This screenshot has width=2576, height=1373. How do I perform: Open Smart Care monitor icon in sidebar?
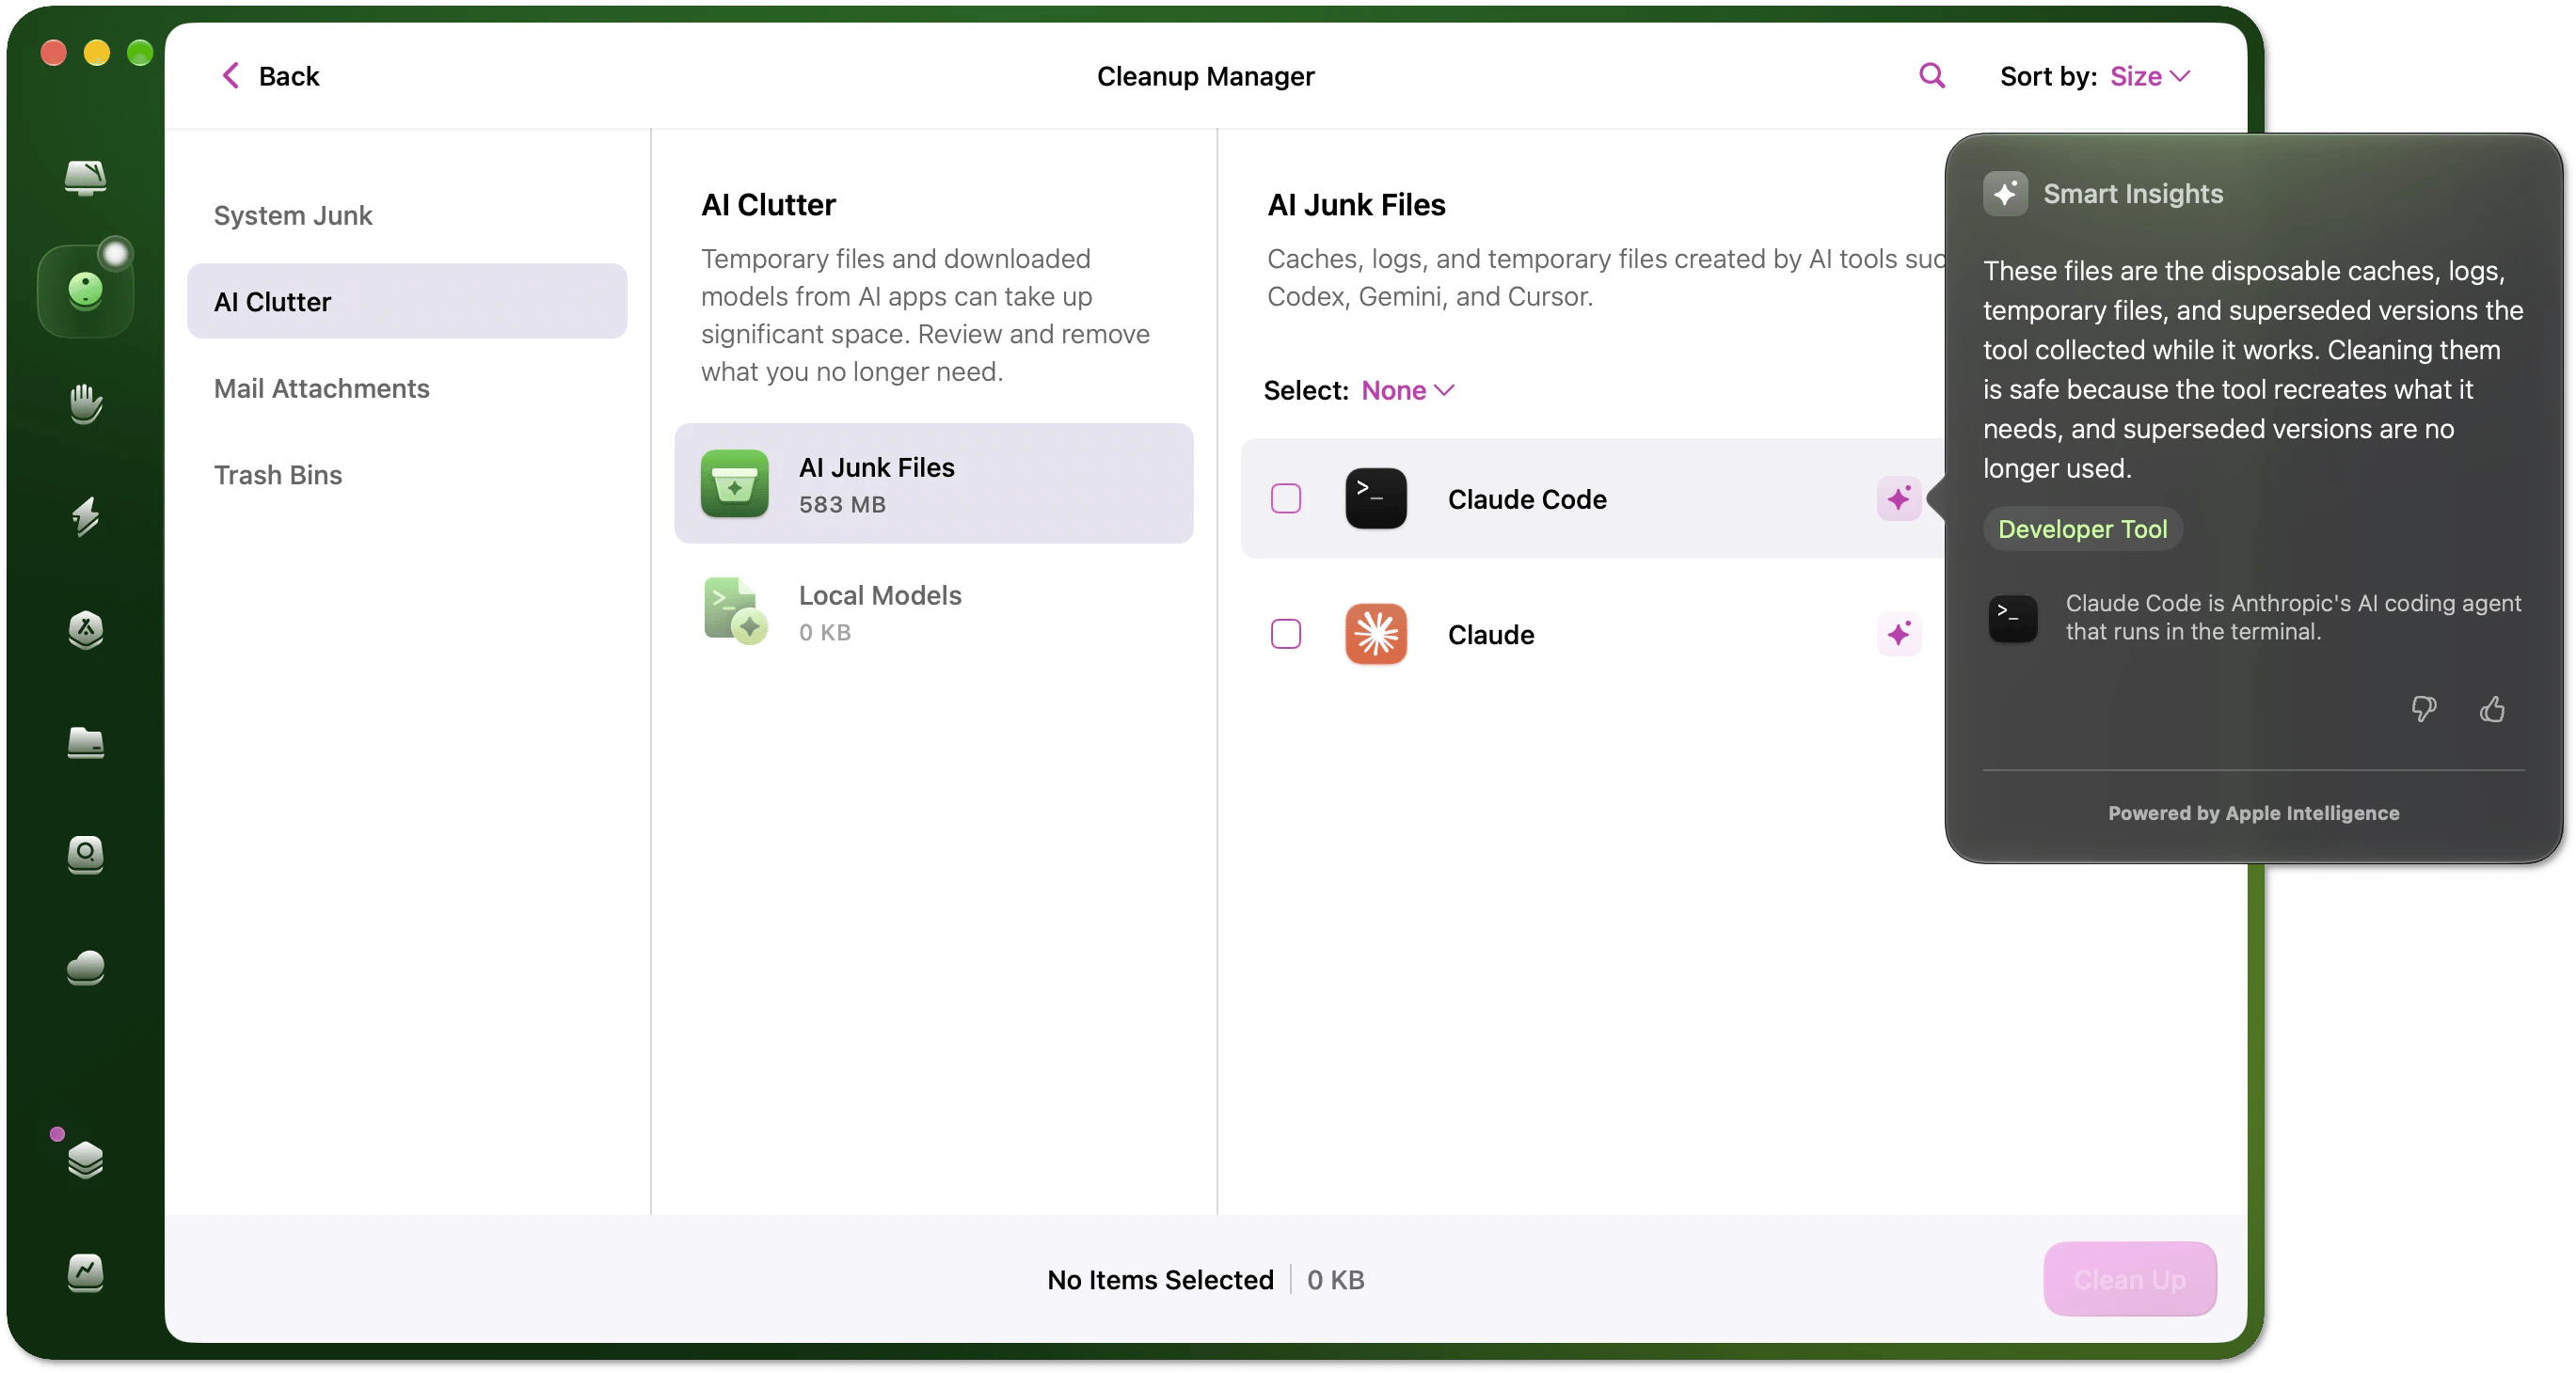(85, 179)
